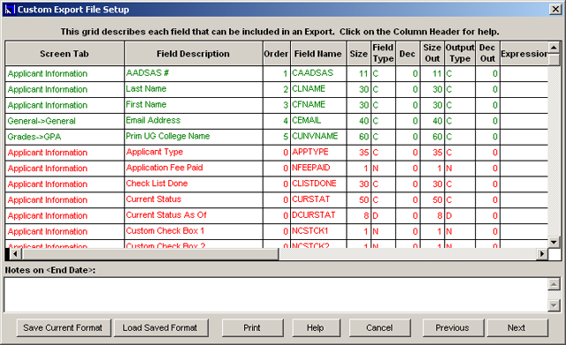Click the notes box scroll up arrow
This screenshot has height=345, width=566.
tap(554, 284)
